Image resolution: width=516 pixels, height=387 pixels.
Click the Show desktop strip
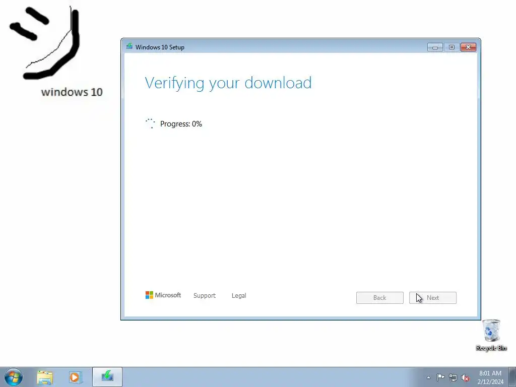[x=512, y=377]
